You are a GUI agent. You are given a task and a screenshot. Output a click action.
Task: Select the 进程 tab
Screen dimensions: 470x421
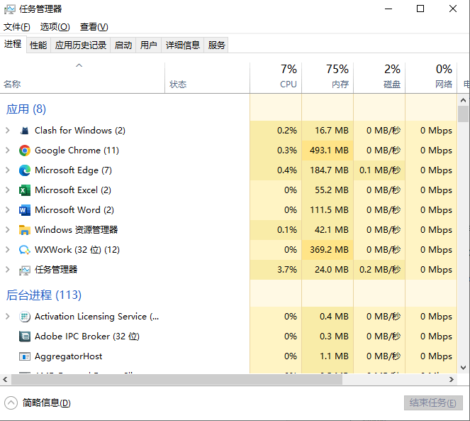(x=13, y=44)
